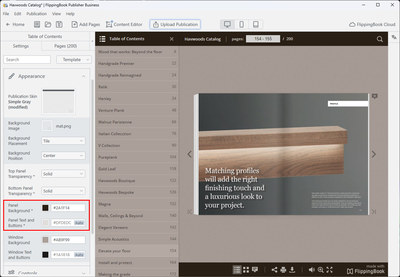This screenshot has width=400, height=277.
Task: Open 'Walnut Parisienne' contents entry
Action: [137, 122]
